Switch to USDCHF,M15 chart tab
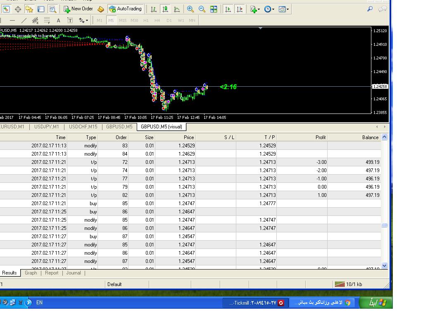Screen dimensions: 423x317 point(83,127)
